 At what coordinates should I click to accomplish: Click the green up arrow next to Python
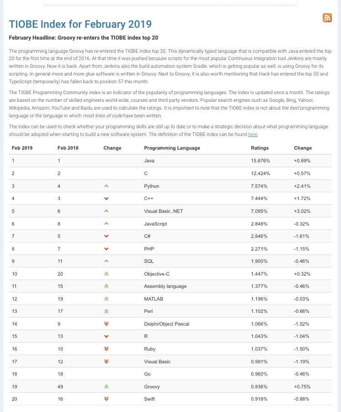(x=106, y=186)
